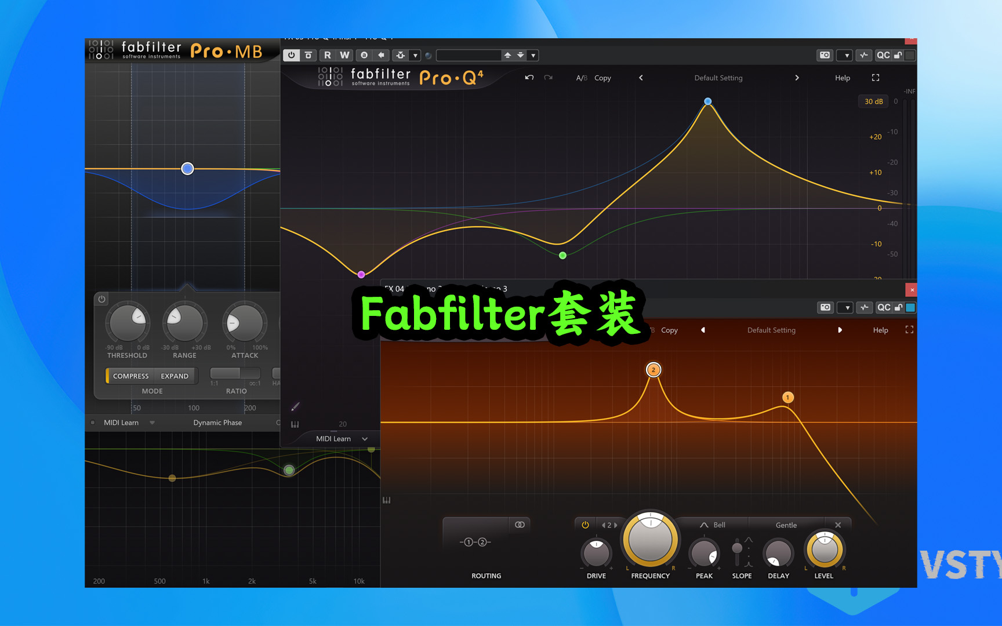Toggle the filter 2 power button

point(585,525)
